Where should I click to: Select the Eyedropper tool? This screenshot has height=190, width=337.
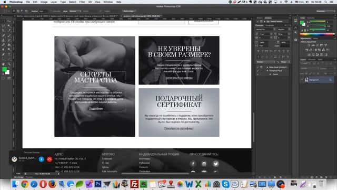(x=9, y=31)
